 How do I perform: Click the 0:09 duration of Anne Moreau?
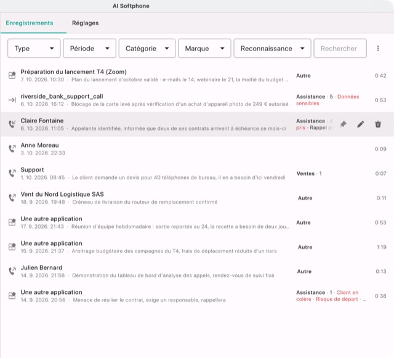(380, 149)
